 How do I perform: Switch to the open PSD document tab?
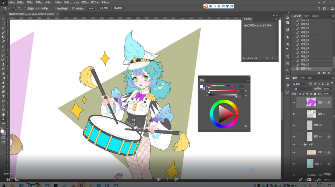[32, 14]
